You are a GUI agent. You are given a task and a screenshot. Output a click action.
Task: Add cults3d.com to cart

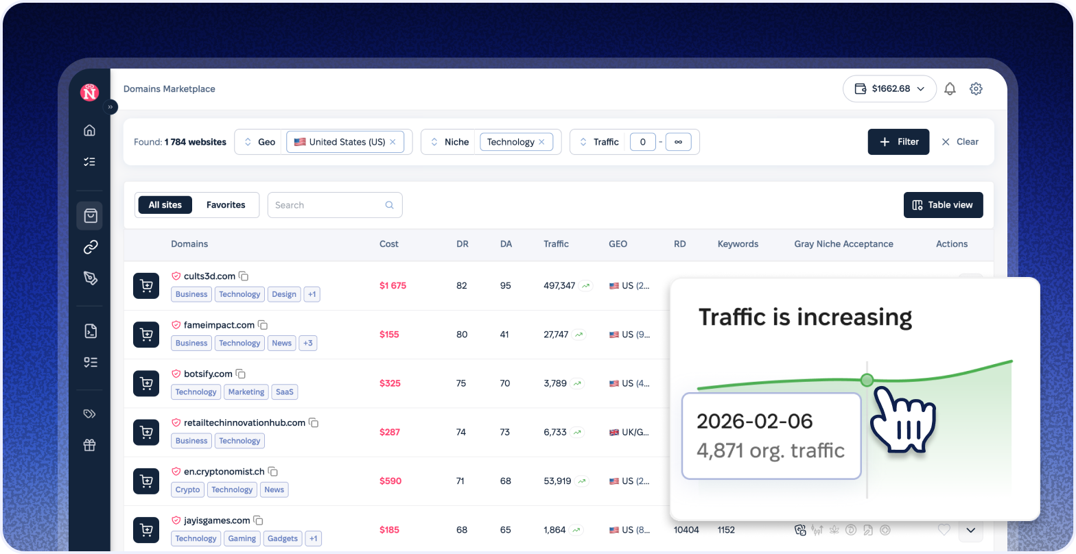146,286
